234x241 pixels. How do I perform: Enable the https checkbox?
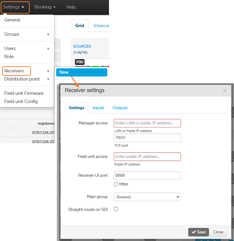(x=116, y=184)
